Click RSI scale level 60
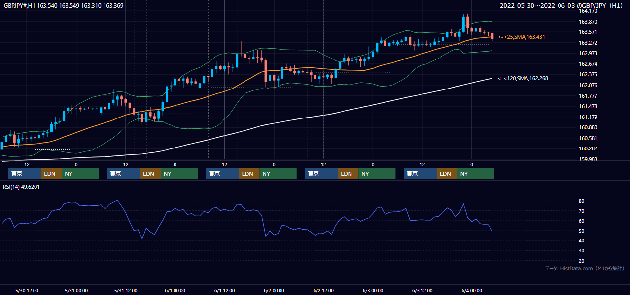 [582, 221]
